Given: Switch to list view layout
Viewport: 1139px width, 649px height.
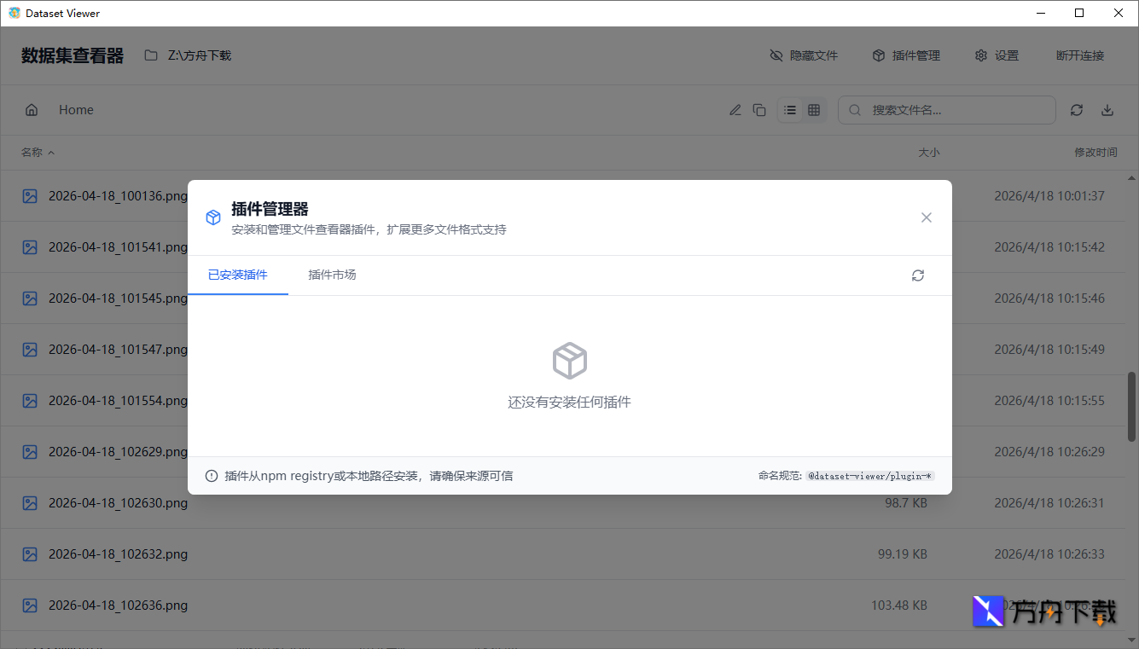Looking at the screenshot, I should [789, 109].
